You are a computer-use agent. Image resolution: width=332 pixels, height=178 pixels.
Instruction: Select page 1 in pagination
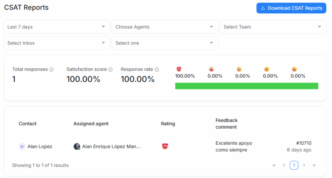(294, 165)
